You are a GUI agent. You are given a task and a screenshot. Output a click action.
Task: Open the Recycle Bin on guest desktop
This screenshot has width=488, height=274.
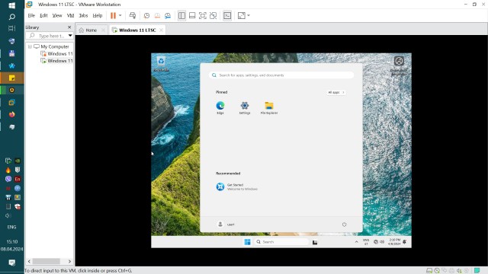click(161, 63)
